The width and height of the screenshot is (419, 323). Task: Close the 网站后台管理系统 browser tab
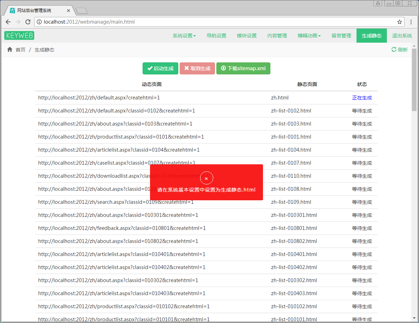tap(68, 11)
